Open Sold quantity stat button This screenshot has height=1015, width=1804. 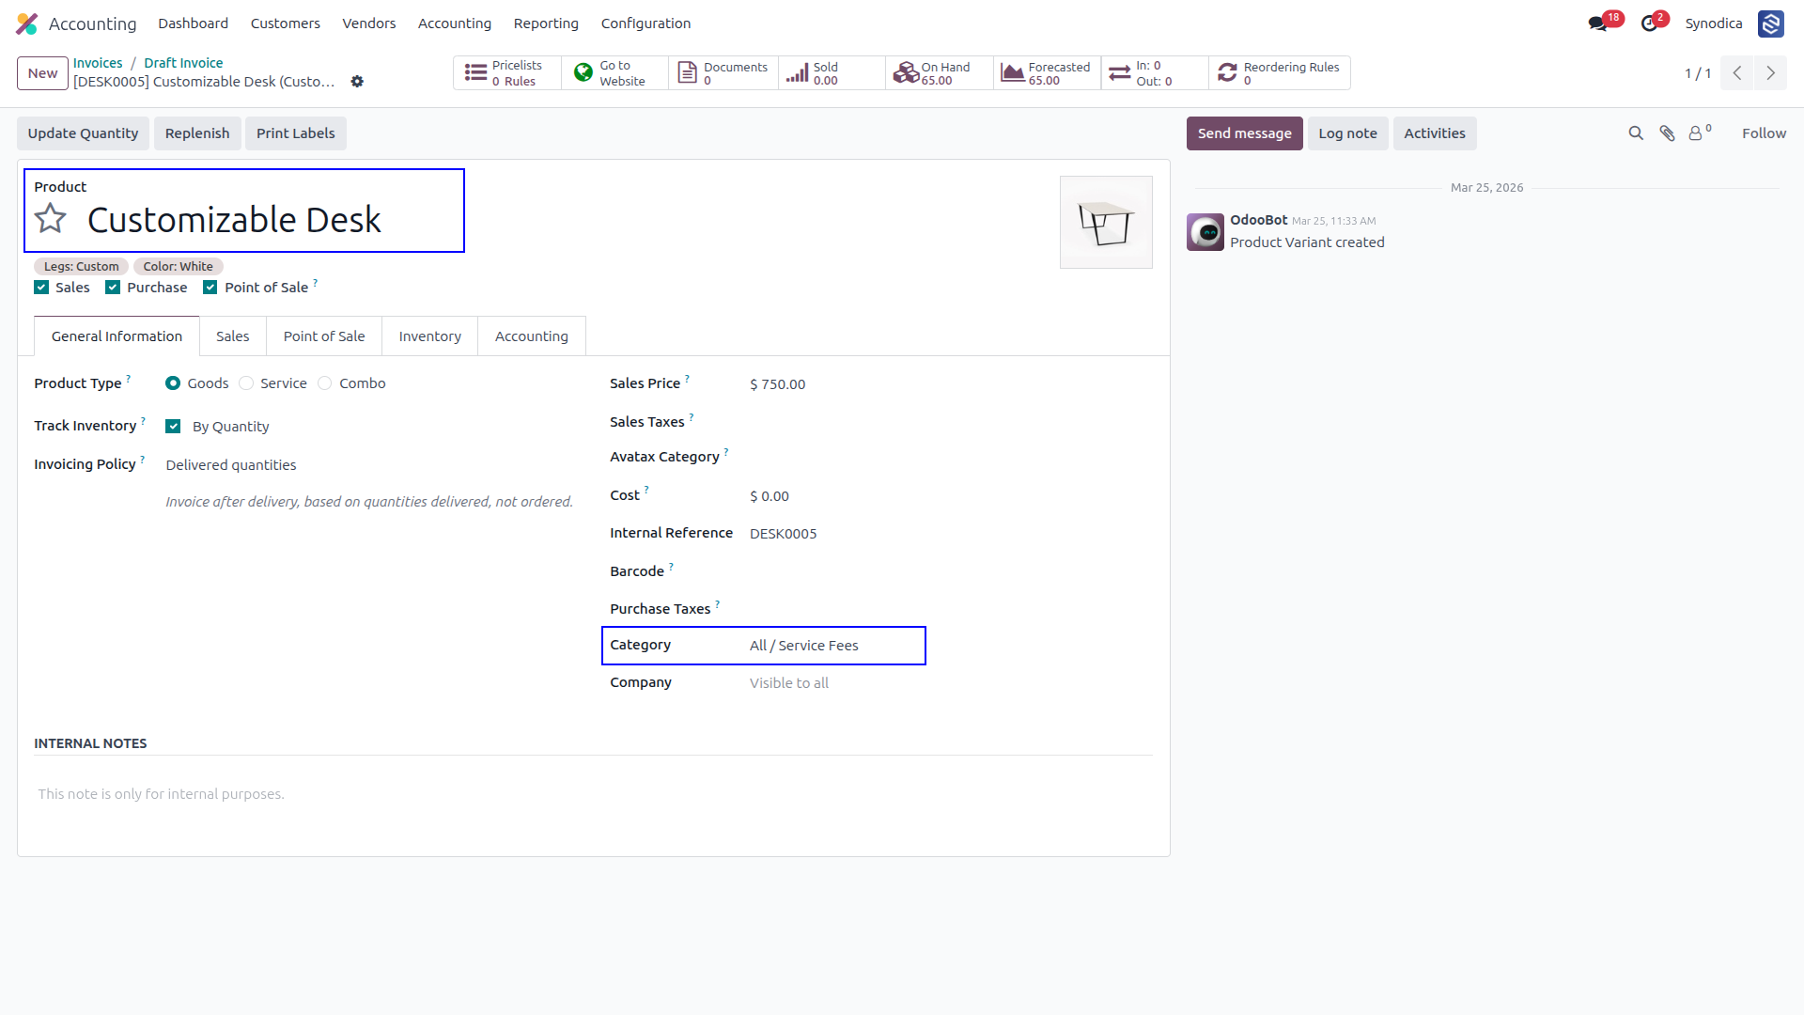pos(832,73)
